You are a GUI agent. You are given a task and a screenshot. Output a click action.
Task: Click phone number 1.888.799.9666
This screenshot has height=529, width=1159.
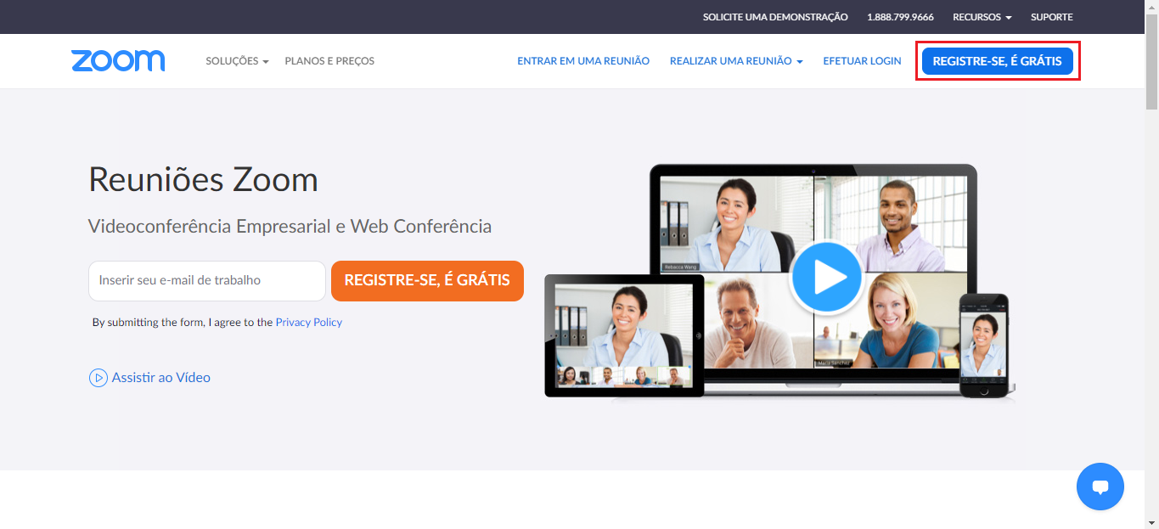pyautogui.click(x=900, y=17)
